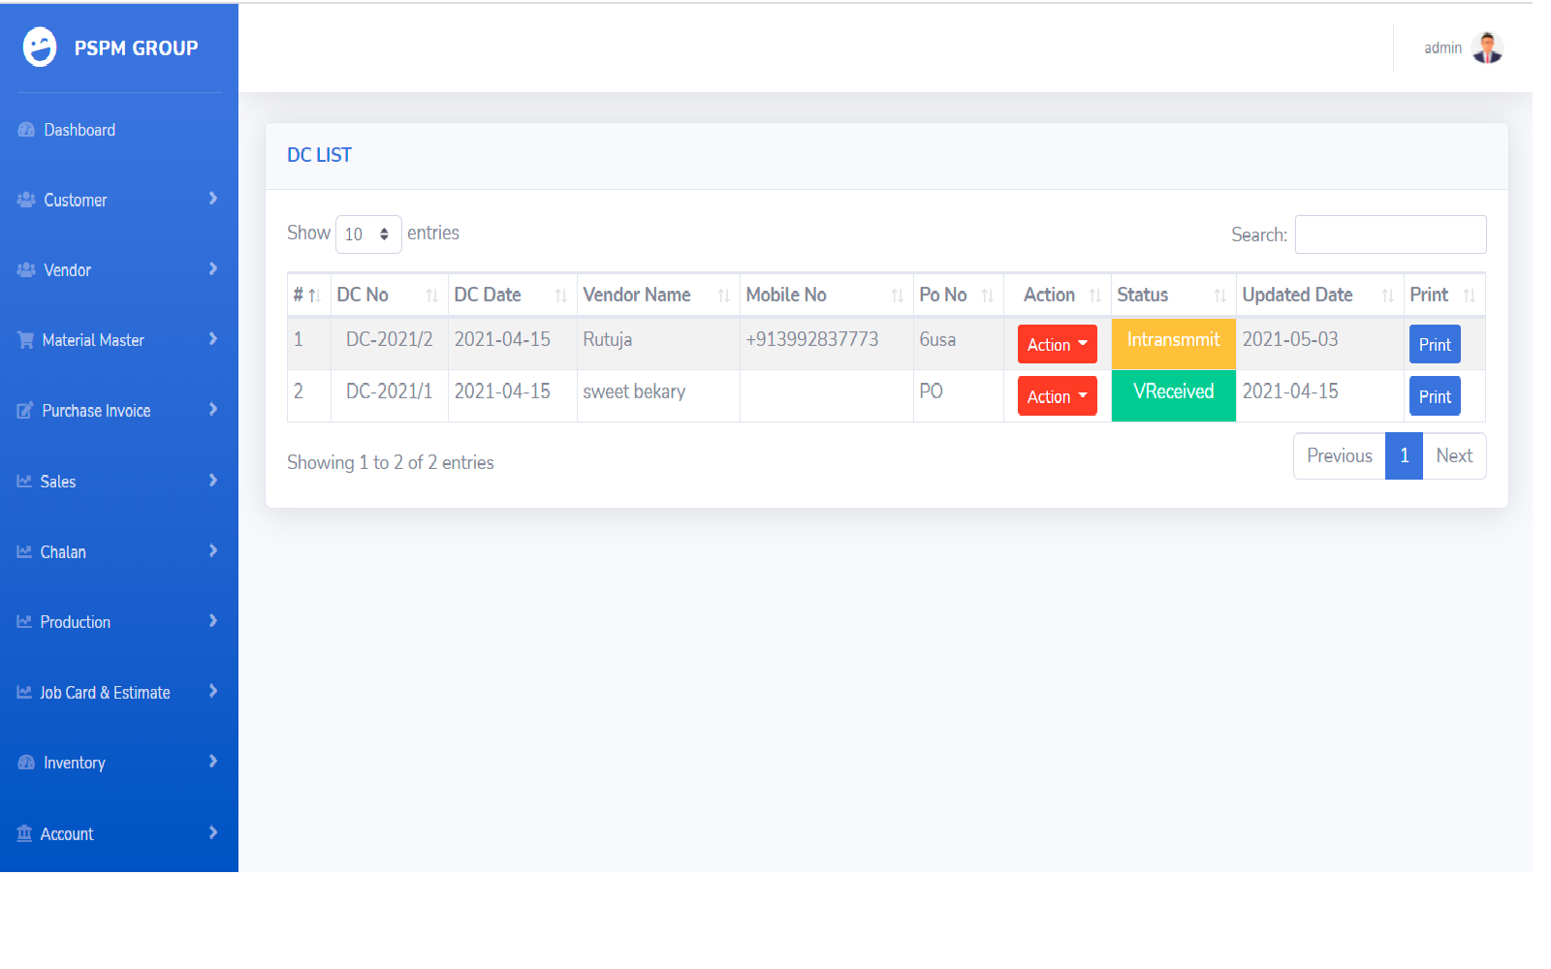This screenshot has height=969, width=1551.
Task: Focus the Search input field
Action: pyautogui.click(x=1390, y=234)
